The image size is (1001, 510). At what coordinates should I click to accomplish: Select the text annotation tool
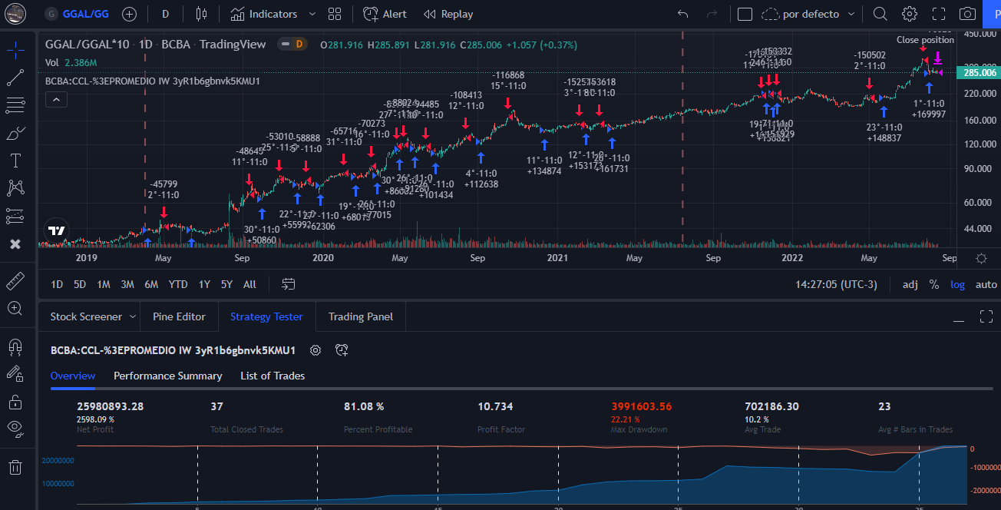pos(15,161)
